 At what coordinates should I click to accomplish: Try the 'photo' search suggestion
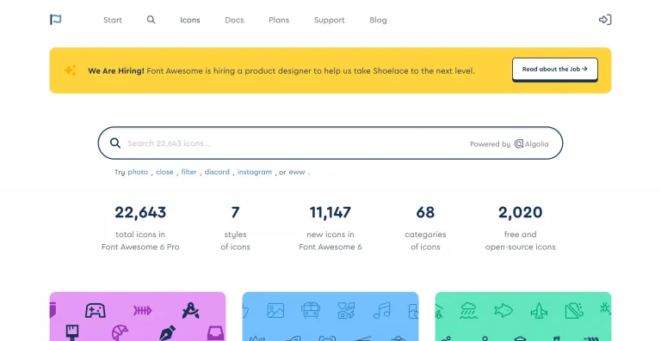coord(138,172)
